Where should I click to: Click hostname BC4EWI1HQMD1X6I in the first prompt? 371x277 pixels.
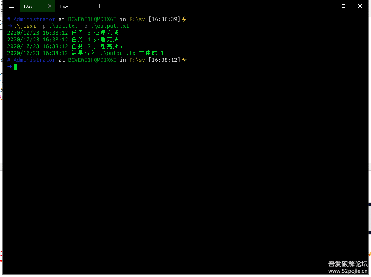click(x=92, y=19)
